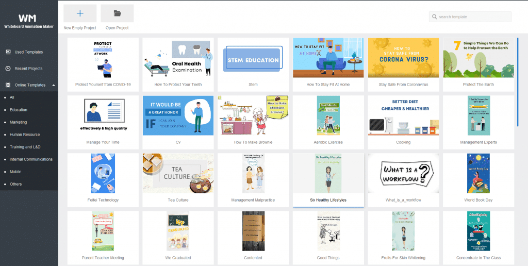
Task: Open the Human Resource category
Action: tap(25, 135)
